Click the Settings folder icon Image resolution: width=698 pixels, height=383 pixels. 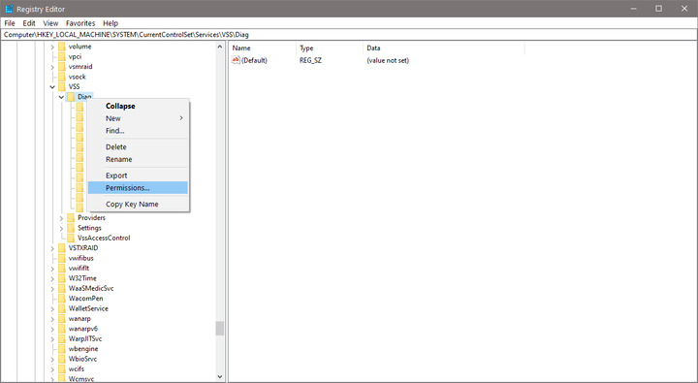pos(71,228)
